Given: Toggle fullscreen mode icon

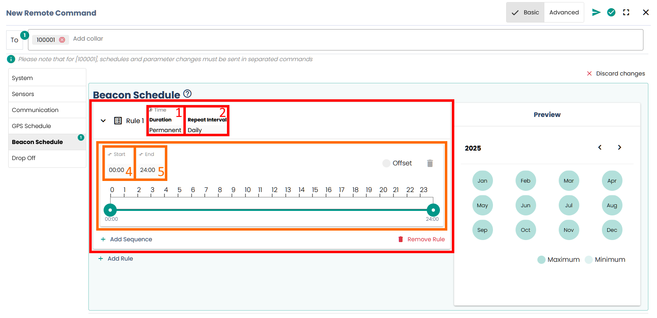Looking at the screenshot, I should point(626,12).
